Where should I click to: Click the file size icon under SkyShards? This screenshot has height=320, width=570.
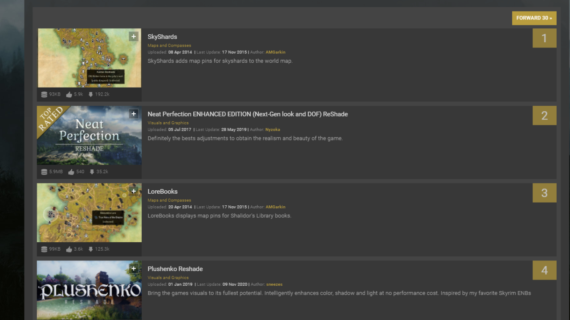pos(44,94)
